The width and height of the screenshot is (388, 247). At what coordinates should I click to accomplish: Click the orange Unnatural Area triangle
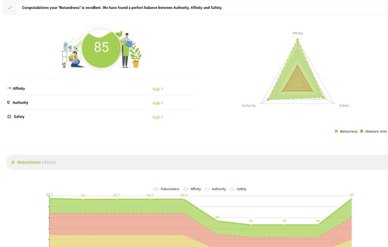(298, 82)
